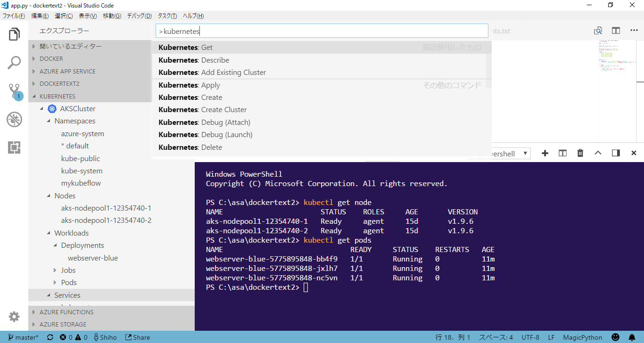Create a new terminal with plus icon
This screenshot has height=343, width=644.
pos(545,153)
